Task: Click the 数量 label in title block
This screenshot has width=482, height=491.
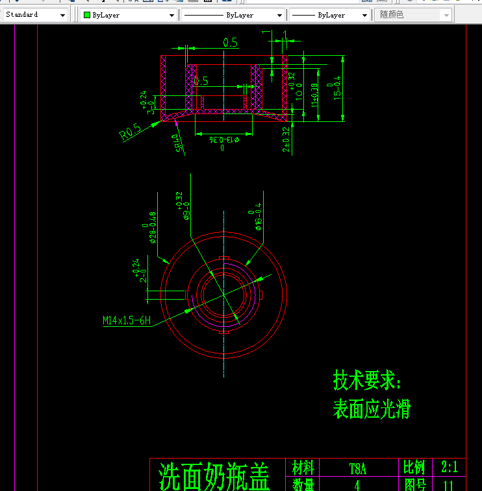Action: [303, 485]
